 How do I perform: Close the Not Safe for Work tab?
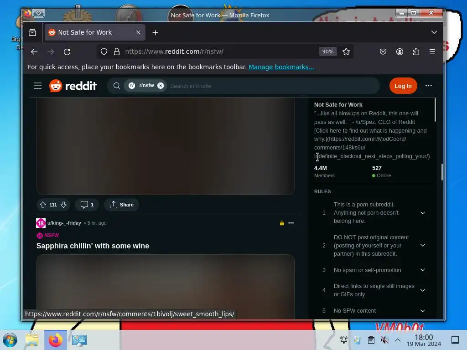[x=138, y=32]
